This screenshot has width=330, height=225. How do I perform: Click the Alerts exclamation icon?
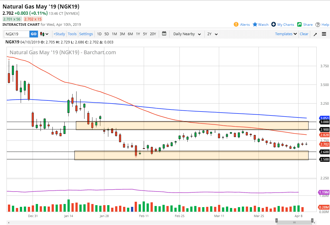(236, 24)
